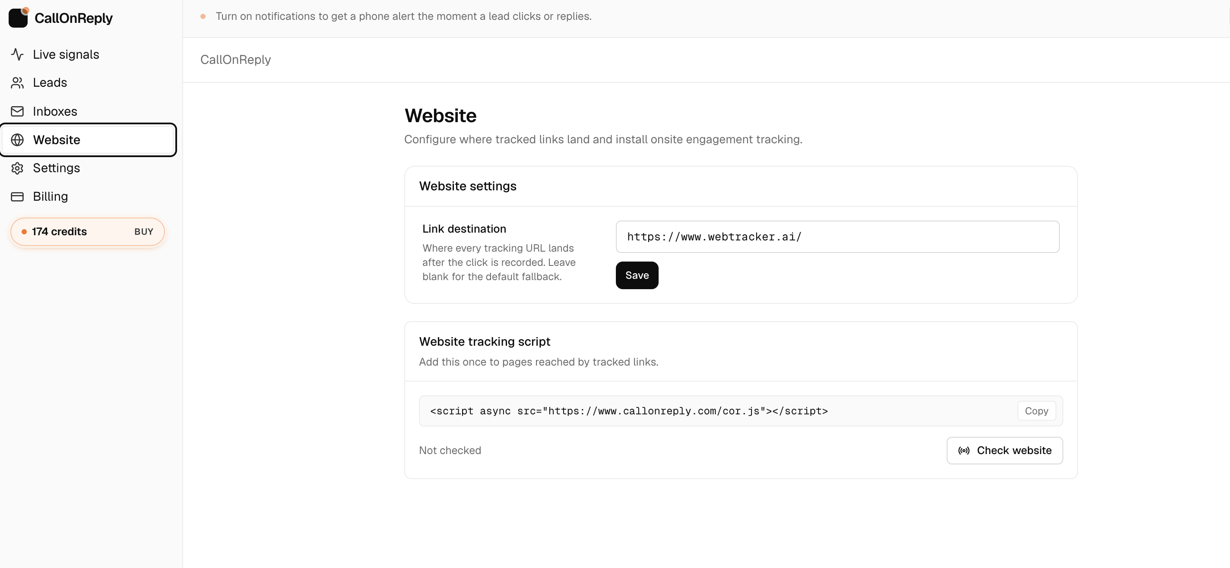
Task: Click the Check website button
Action: [1004, 451]
